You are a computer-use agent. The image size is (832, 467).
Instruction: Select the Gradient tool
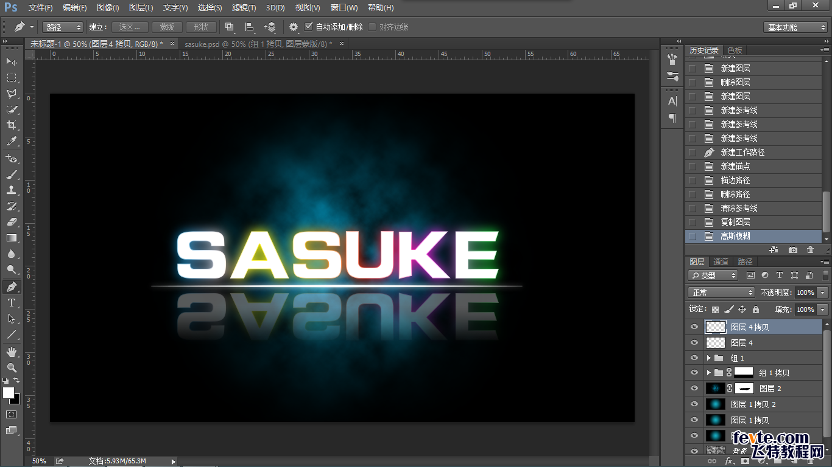[12, 238]
